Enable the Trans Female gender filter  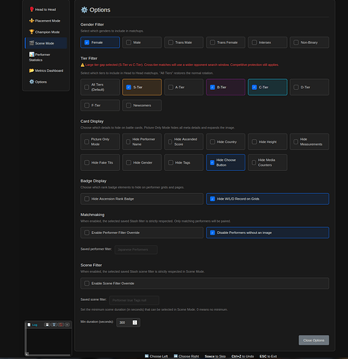click(x=225, y=42)
